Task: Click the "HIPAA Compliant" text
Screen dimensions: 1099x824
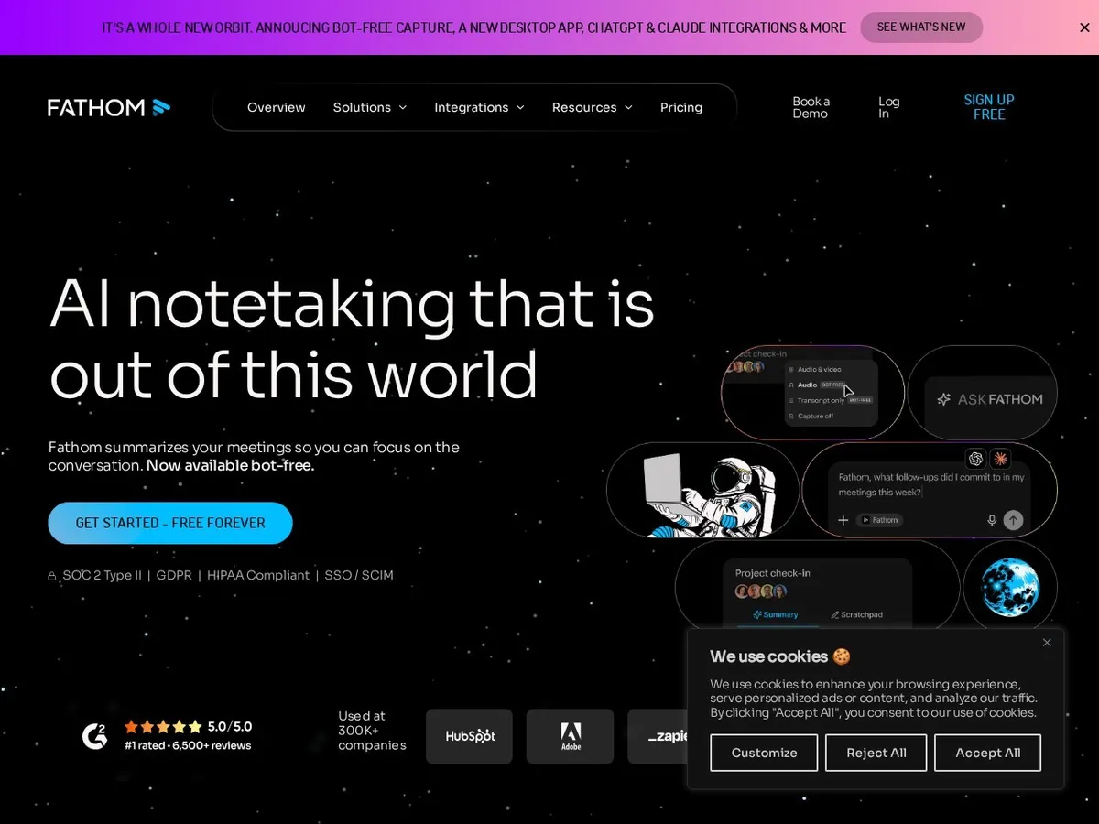Action: [x=258, y=575]
